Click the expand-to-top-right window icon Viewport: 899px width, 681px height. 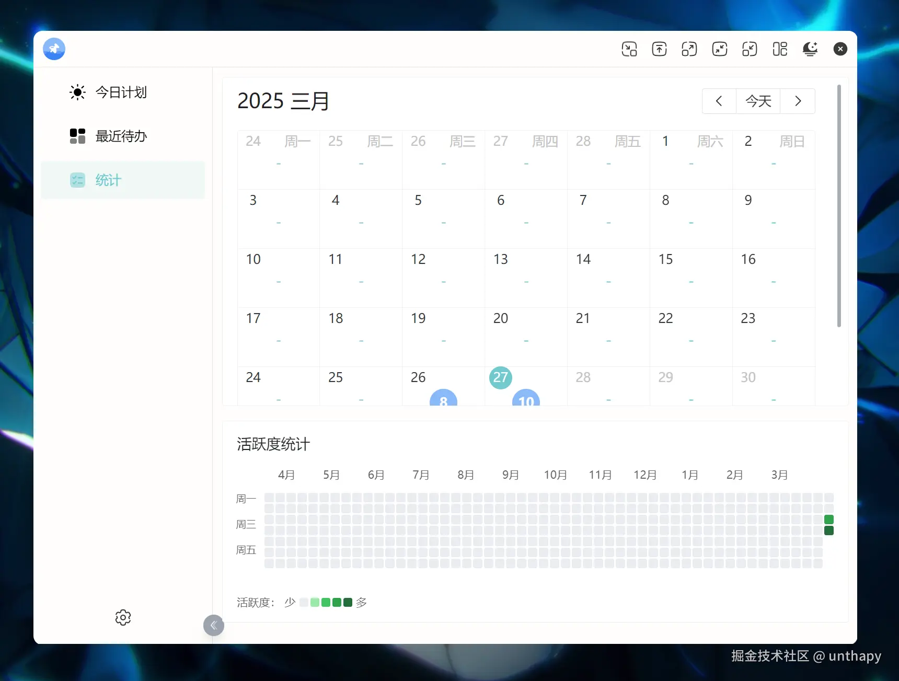tap(689, 49)
